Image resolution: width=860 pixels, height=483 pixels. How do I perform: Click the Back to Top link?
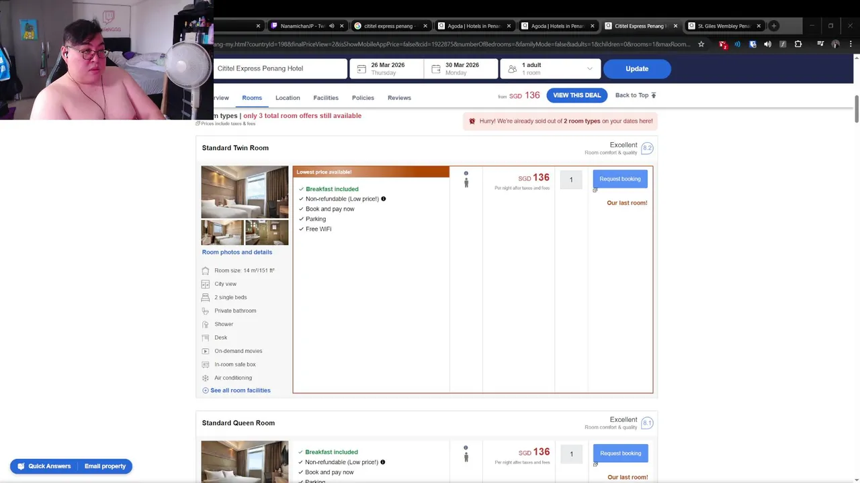pyautogui.click(x=636, y=95)
